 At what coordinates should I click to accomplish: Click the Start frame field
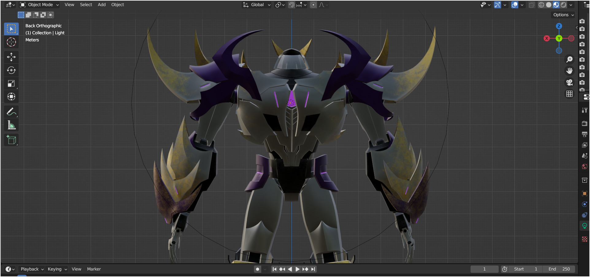pyautogui.click(x=526, y=269)
